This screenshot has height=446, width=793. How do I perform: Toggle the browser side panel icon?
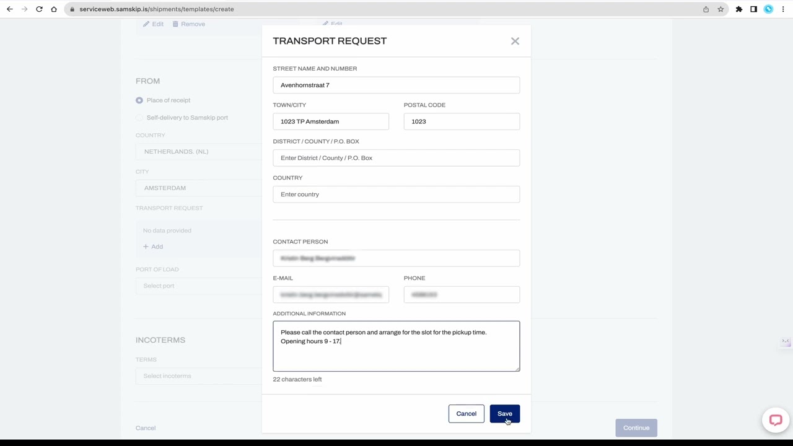point(753,9)
